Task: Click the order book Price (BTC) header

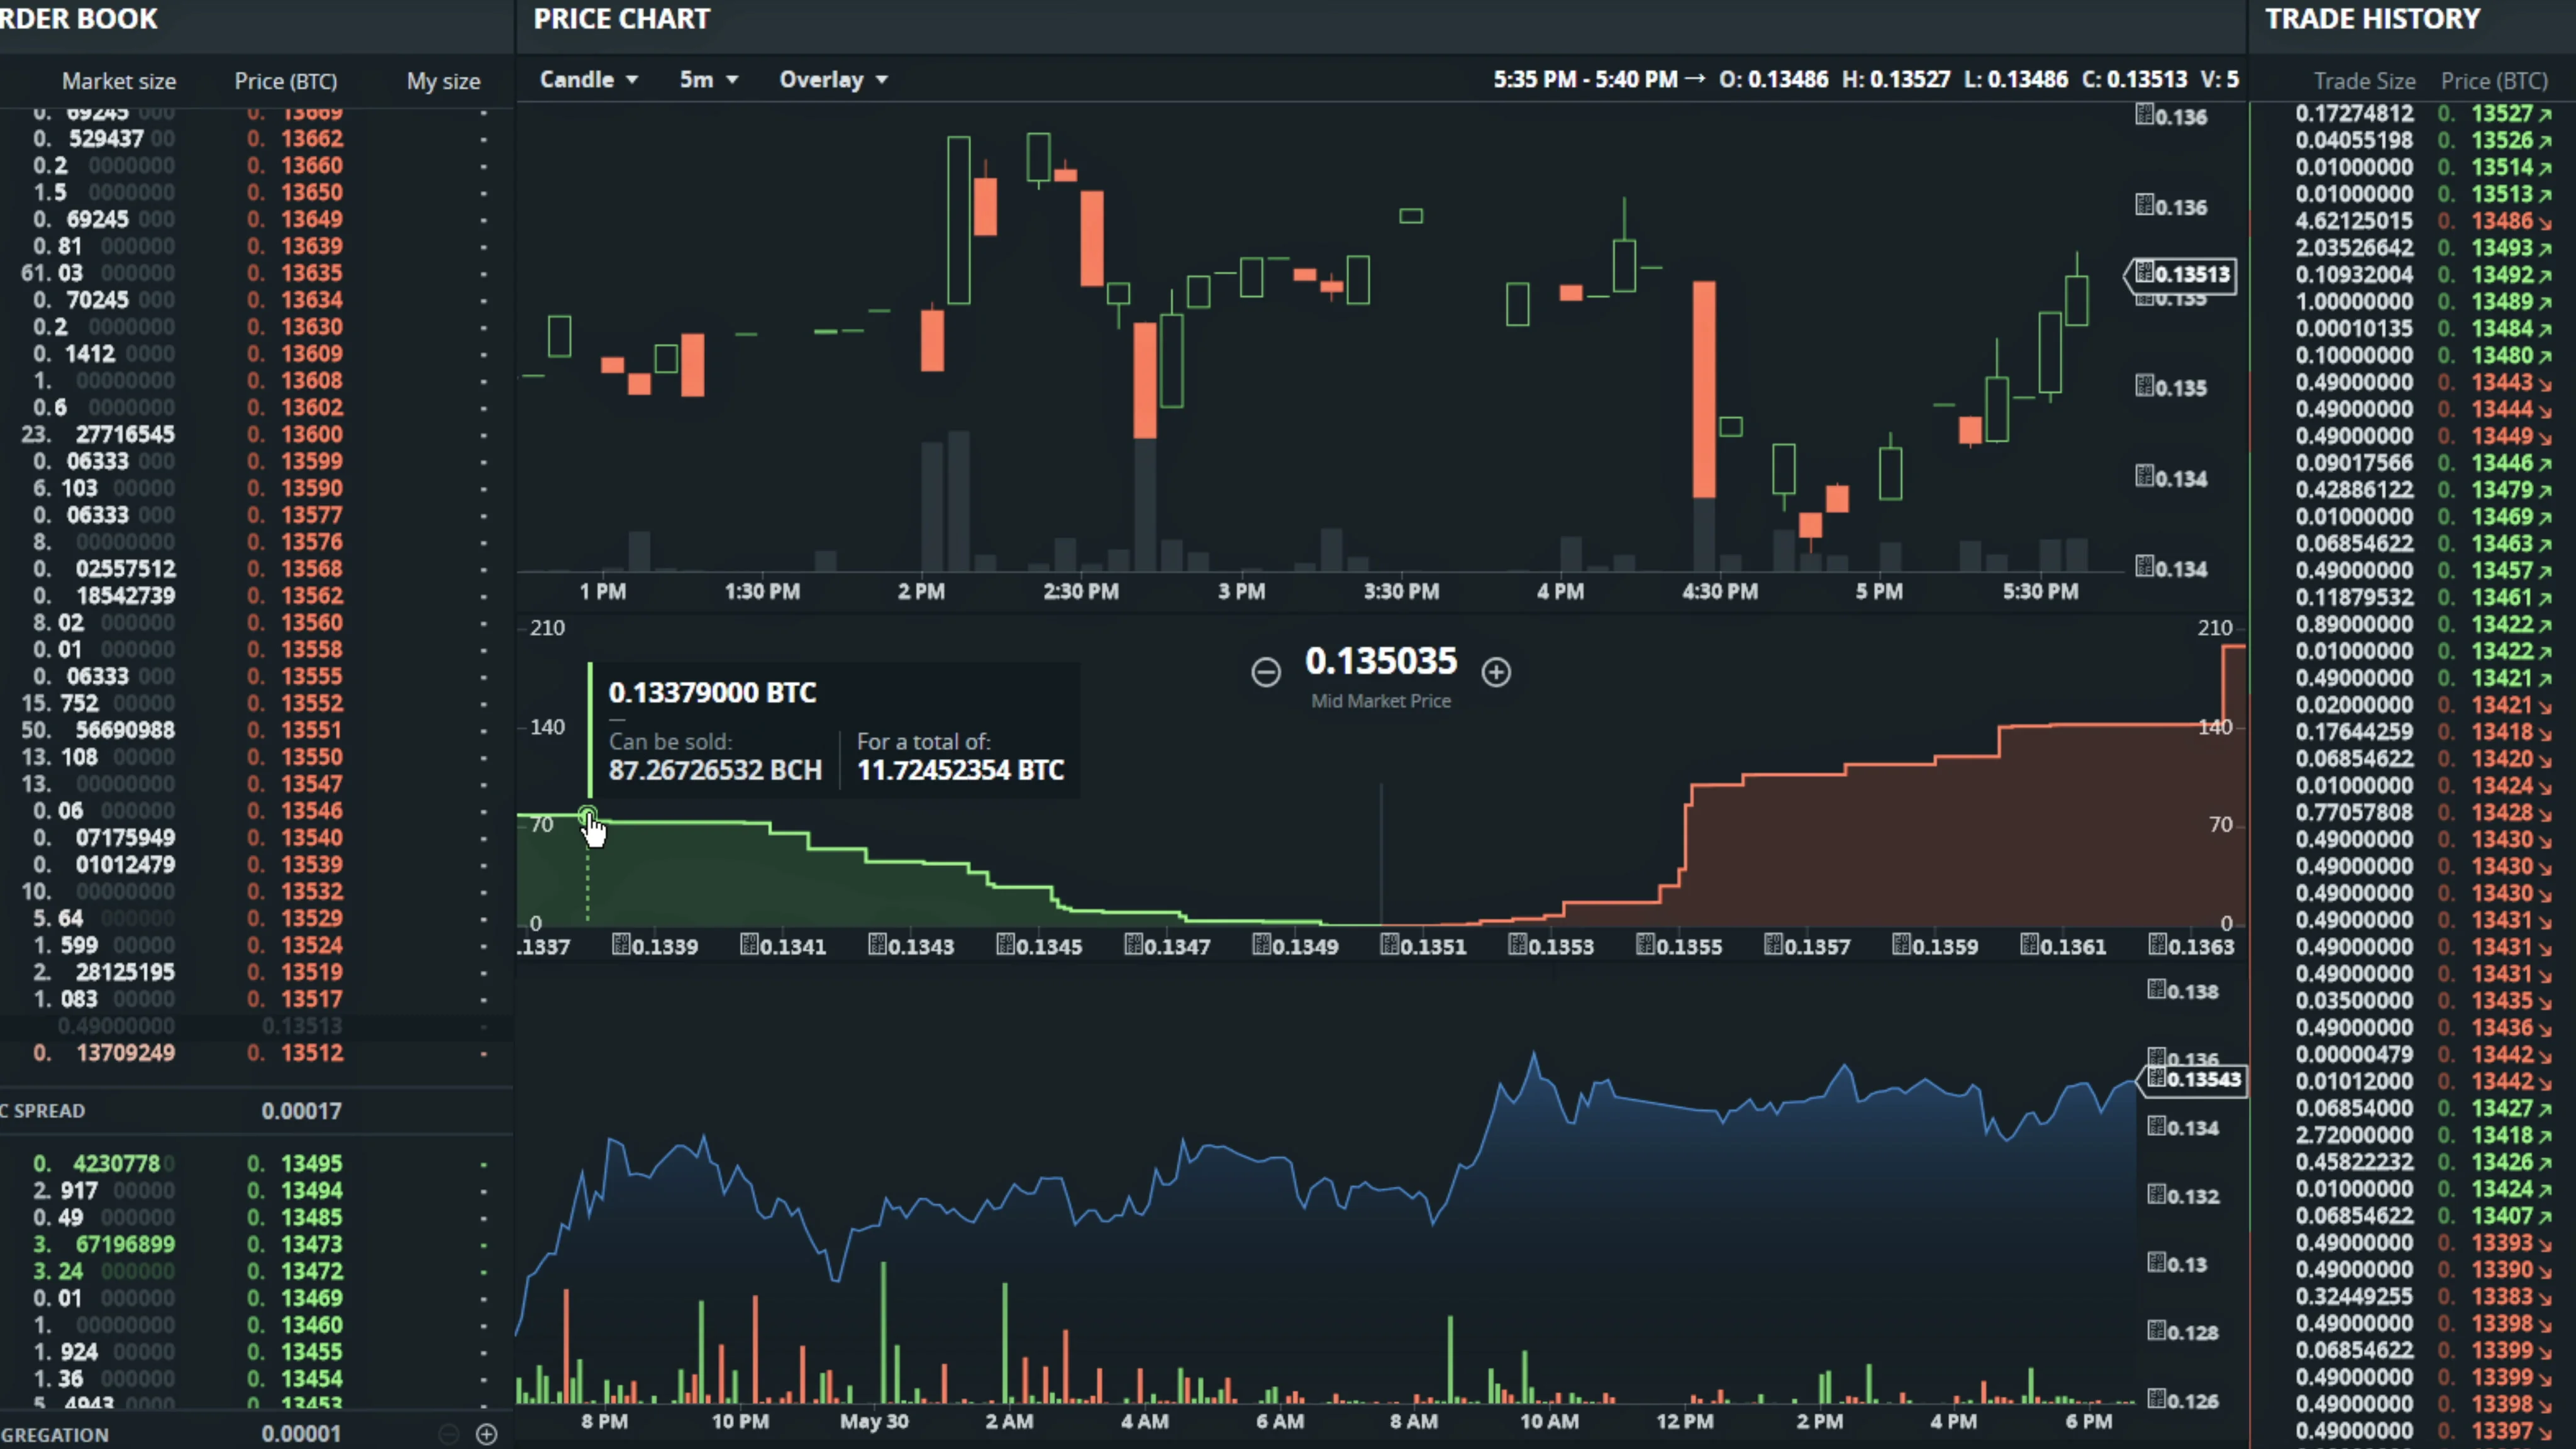Action: click(286, 81)
